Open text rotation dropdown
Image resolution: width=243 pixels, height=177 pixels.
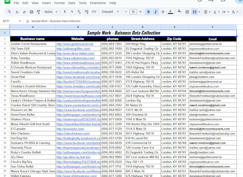coord(235,12)
